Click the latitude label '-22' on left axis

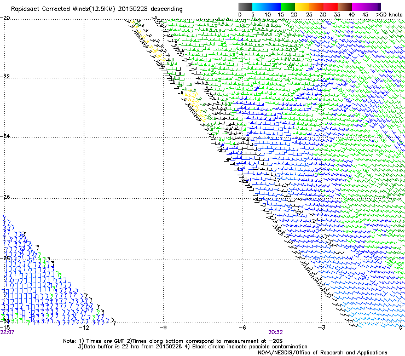coord(5,77)
